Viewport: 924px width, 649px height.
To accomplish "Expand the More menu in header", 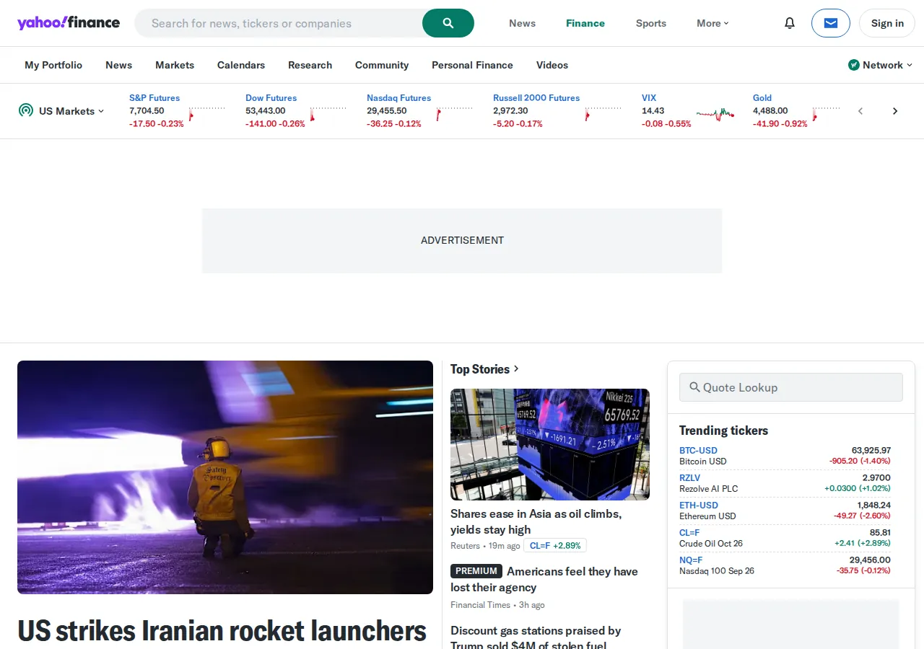I will tap(712, 23).
